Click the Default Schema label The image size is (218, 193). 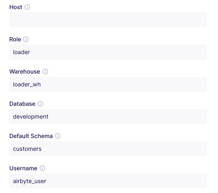point(31,136)
